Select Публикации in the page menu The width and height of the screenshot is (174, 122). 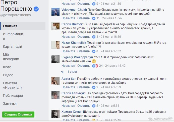click(13, 95)
